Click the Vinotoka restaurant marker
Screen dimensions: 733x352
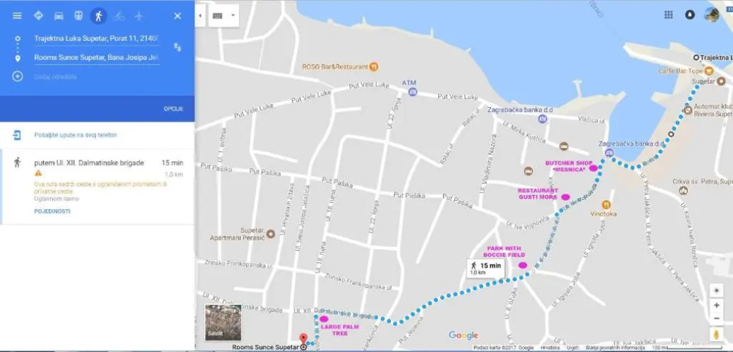click(x=606, y=204)
